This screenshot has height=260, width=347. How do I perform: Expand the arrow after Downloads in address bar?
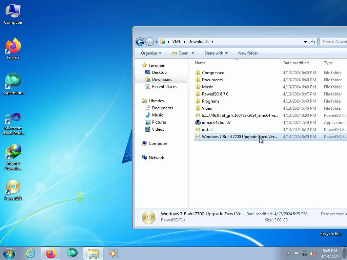212,42
